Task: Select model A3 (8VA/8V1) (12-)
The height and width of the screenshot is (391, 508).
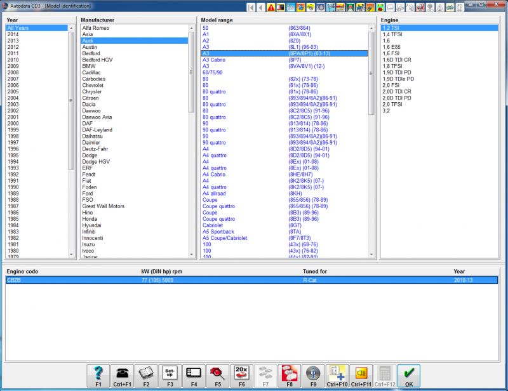Action: pos(284,66)
